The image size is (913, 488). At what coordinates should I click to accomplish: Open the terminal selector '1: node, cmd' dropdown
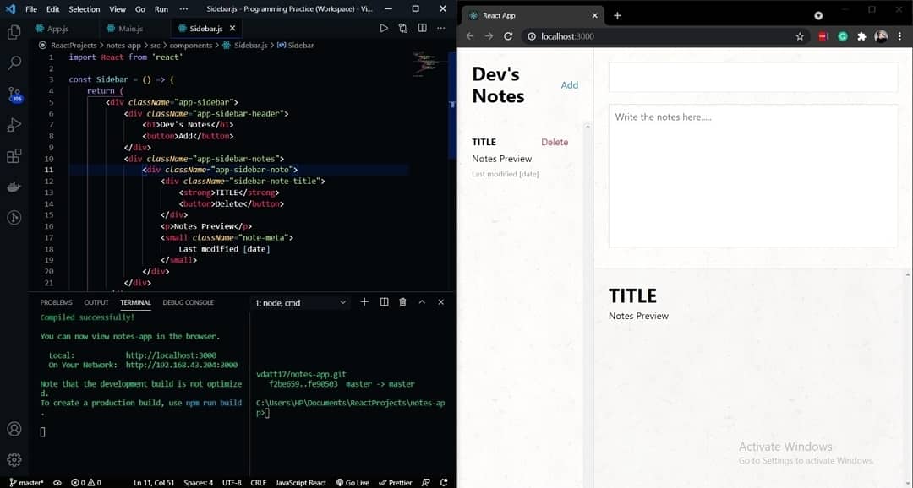point(300,302)
